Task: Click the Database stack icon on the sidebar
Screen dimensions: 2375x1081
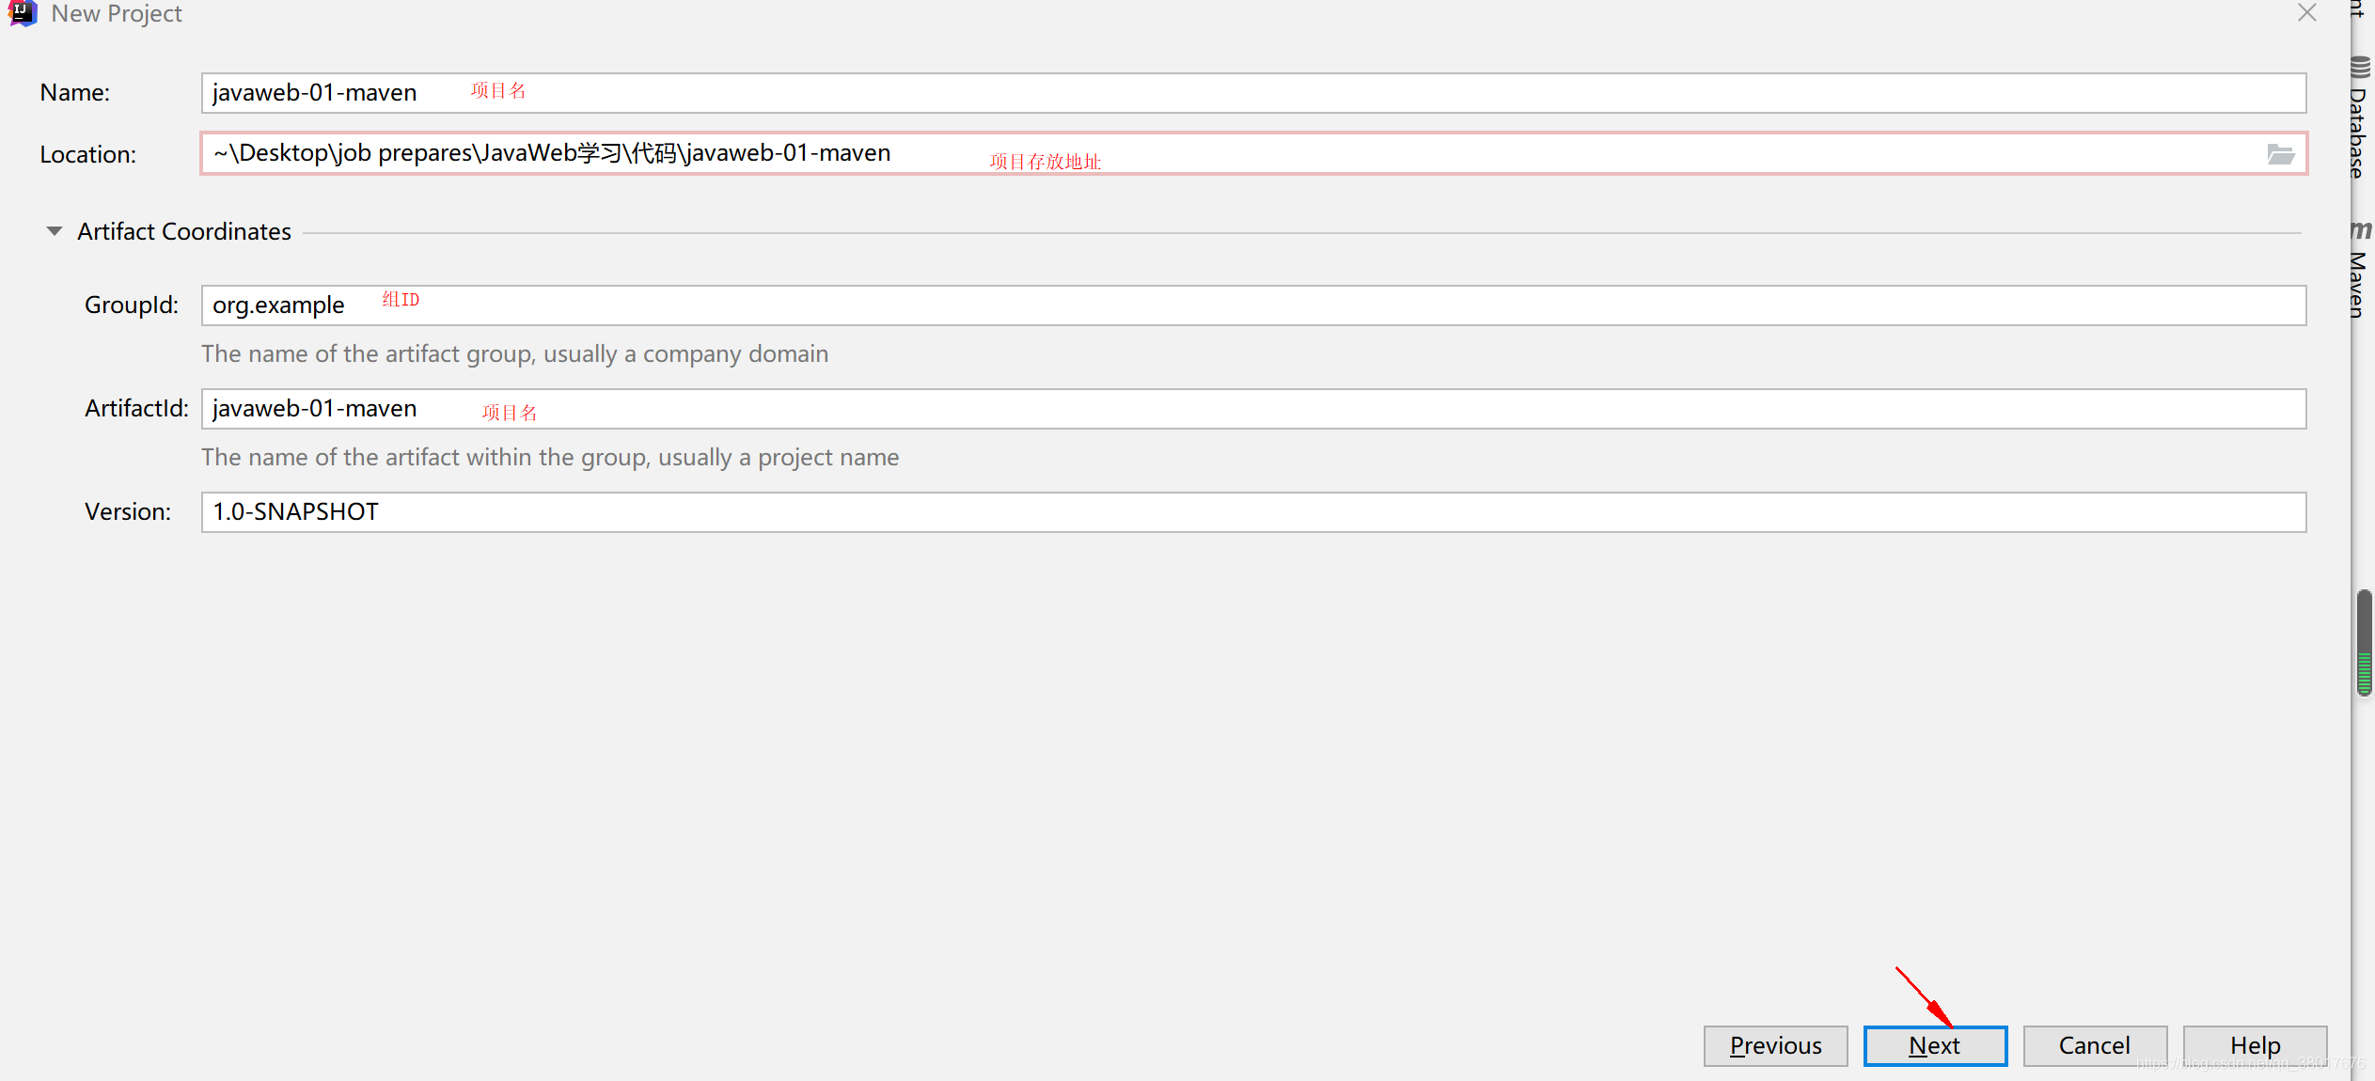Action: point(2360,68)
